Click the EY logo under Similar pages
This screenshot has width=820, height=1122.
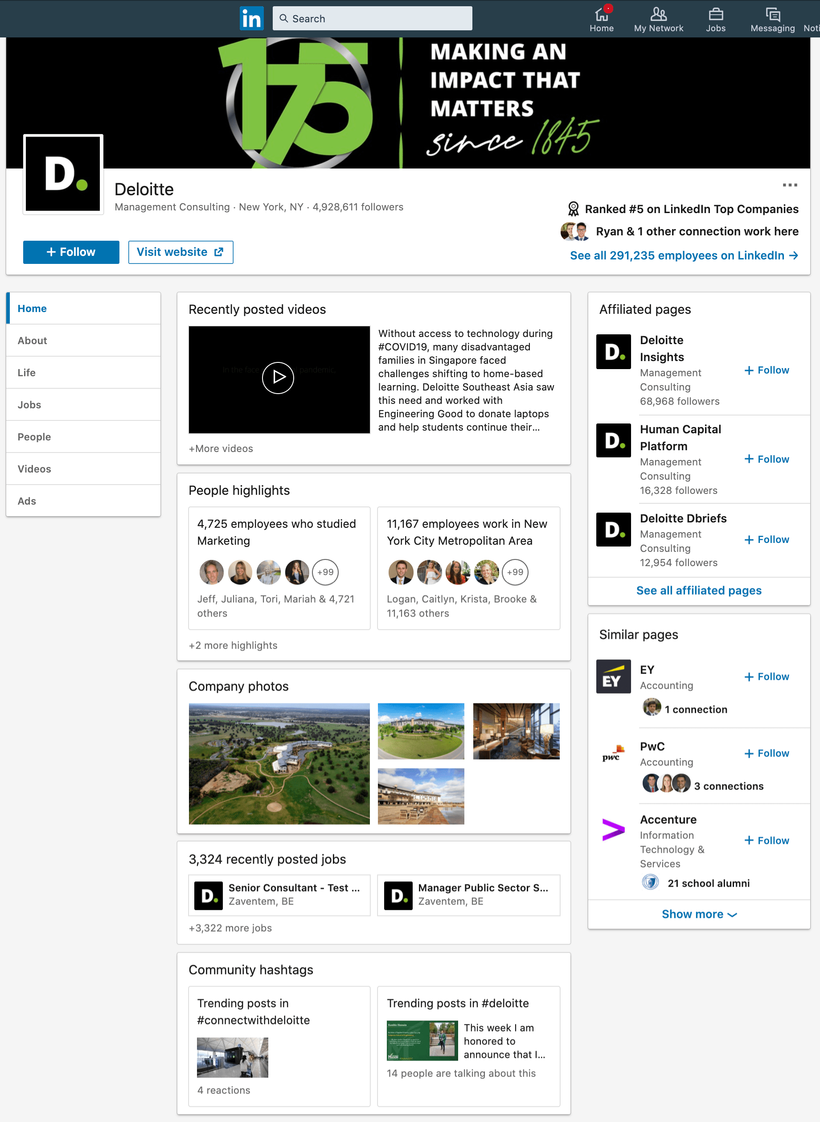(x=613, y=676)
